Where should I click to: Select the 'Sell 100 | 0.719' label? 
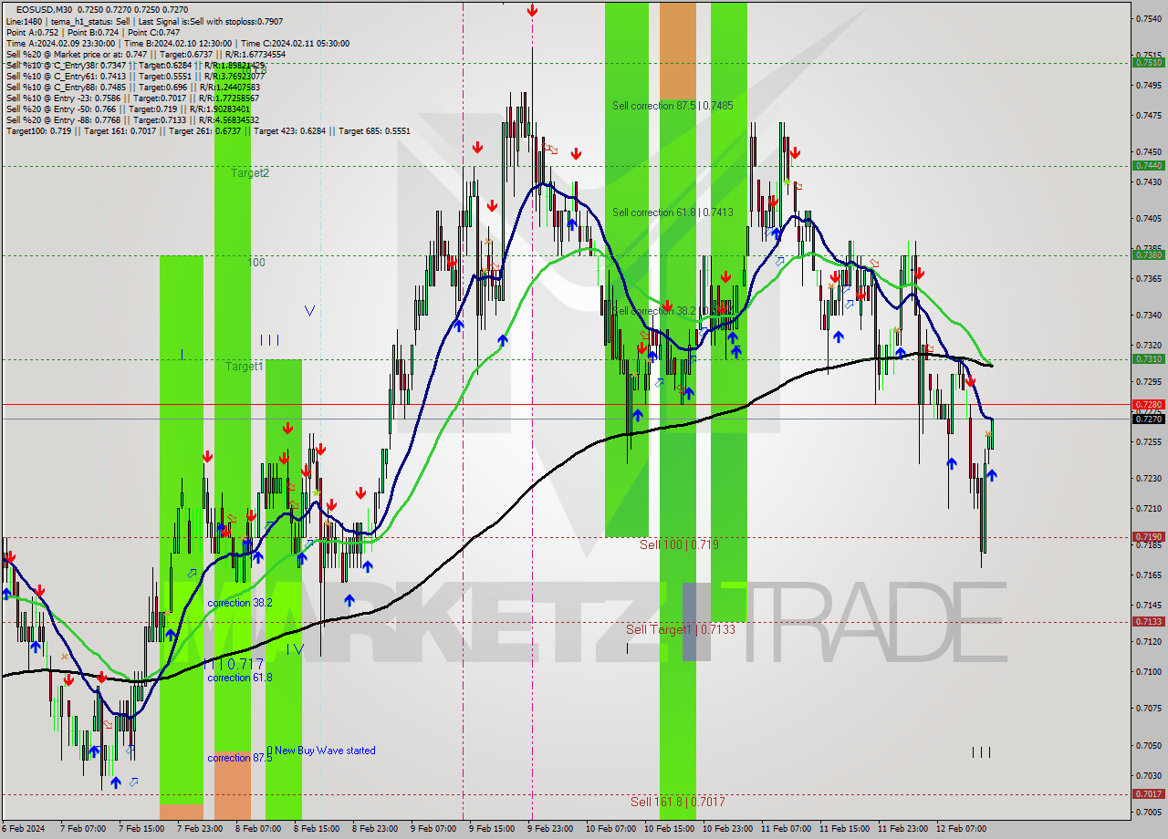point(679,544)
